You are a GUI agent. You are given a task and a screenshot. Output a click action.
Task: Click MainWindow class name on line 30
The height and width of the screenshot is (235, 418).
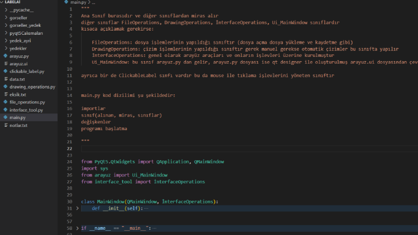[111, 202]
